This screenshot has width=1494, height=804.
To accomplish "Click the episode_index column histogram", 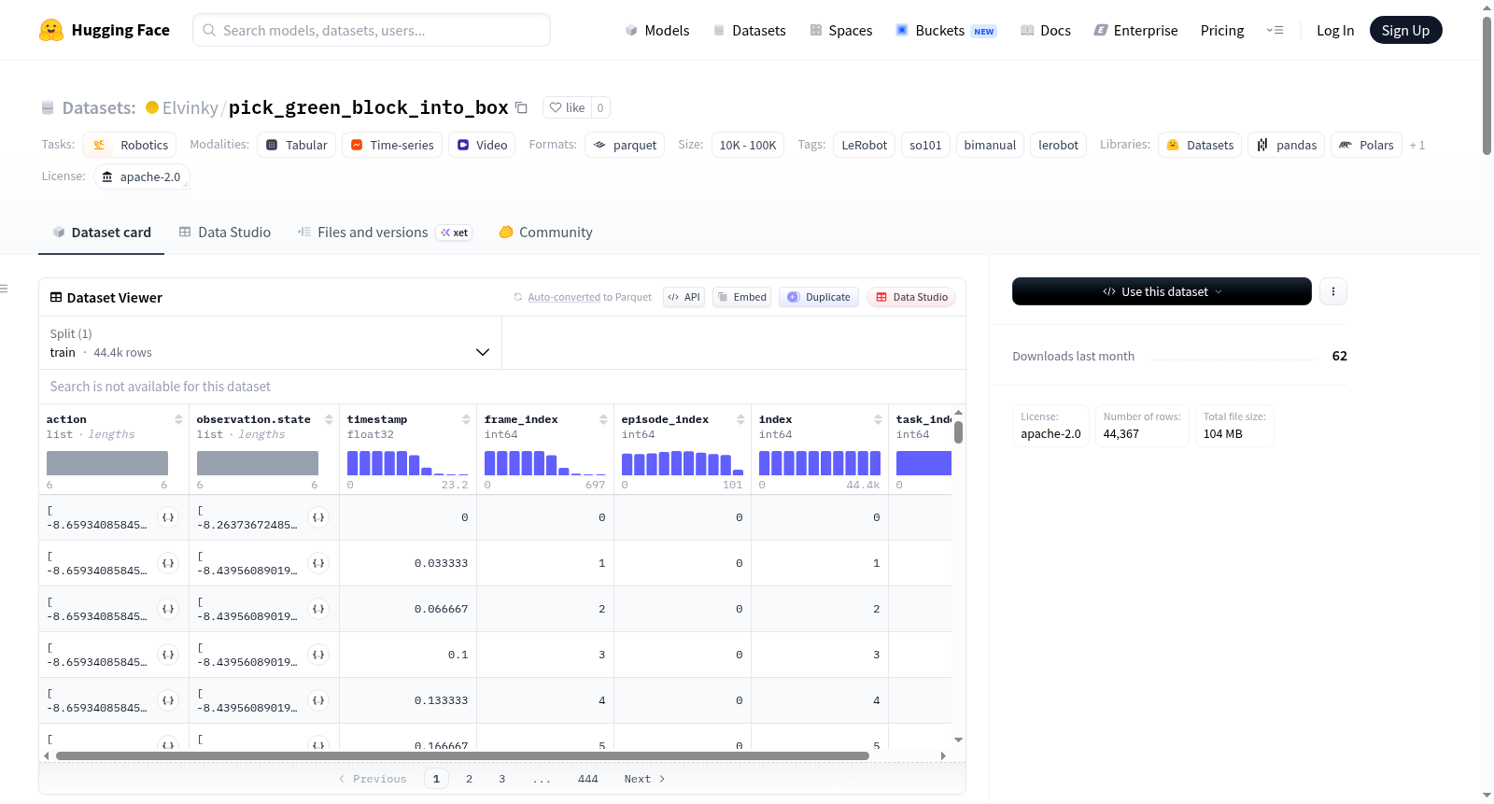I will coord(682,463).
